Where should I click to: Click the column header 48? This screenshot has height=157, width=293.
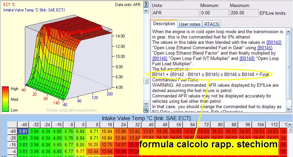point(162,125)
